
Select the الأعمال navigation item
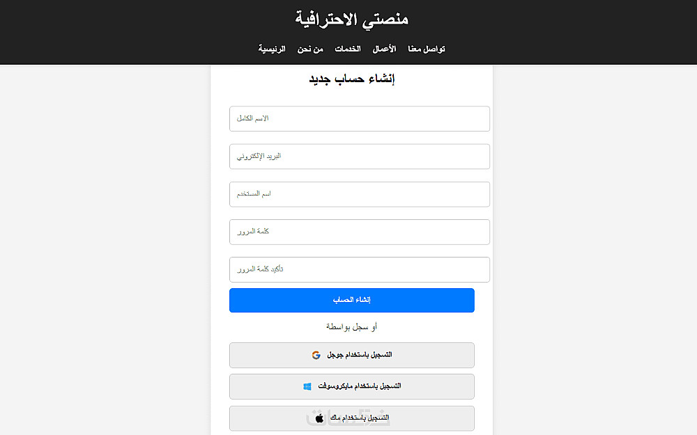[384, 49]
